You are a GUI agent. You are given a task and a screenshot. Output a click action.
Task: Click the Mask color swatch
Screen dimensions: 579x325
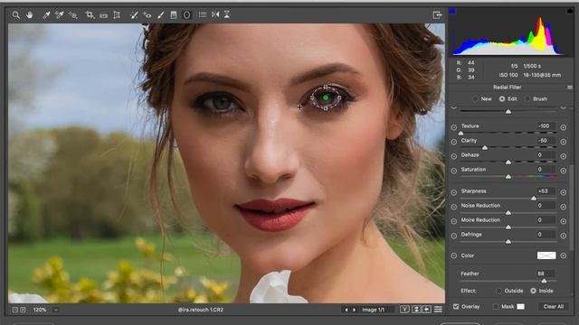click(521, 307)
